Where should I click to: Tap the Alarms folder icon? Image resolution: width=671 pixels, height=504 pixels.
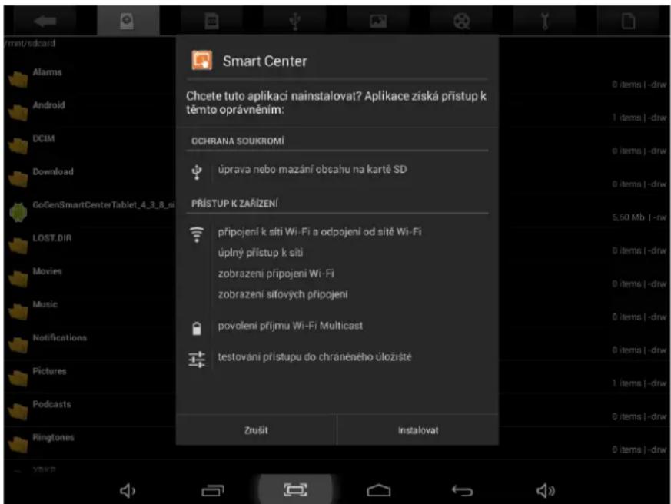coord(18,80)
